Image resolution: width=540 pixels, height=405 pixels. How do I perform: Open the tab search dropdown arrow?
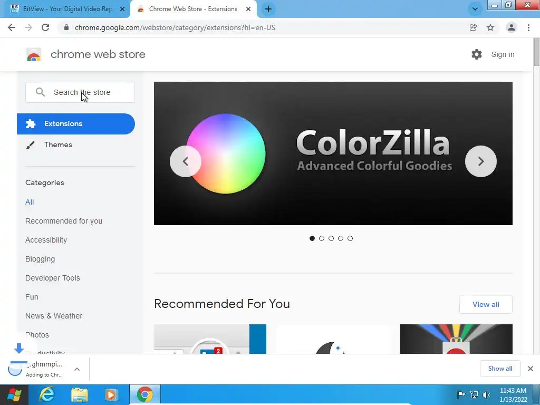[475, 9]
